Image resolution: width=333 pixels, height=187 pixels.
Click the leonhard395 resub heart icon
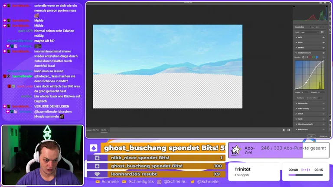click(97, 174)
